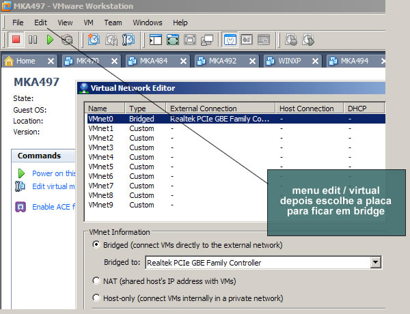The height and width of the screenshot is (314, 410).
Task: Select the VMnet0 row
Action: point(236,119)
